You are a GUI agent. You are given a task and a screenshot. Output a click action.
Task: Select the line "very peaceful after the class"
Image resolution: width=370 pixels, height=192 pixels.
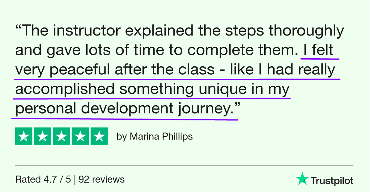click(x=114, y=70)
